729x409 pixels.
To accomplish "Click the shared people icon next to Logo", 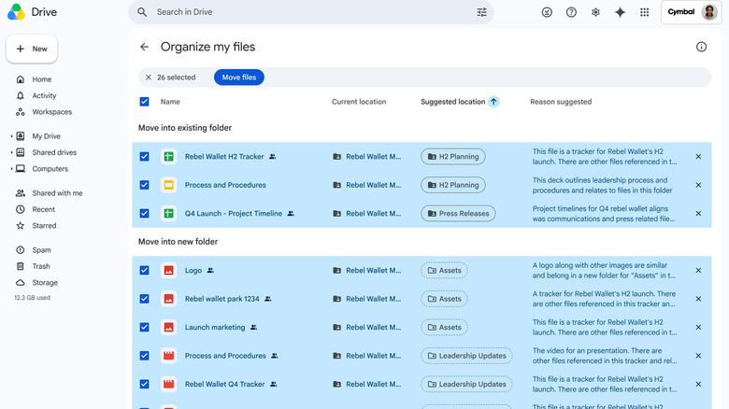I will point(210,270).
